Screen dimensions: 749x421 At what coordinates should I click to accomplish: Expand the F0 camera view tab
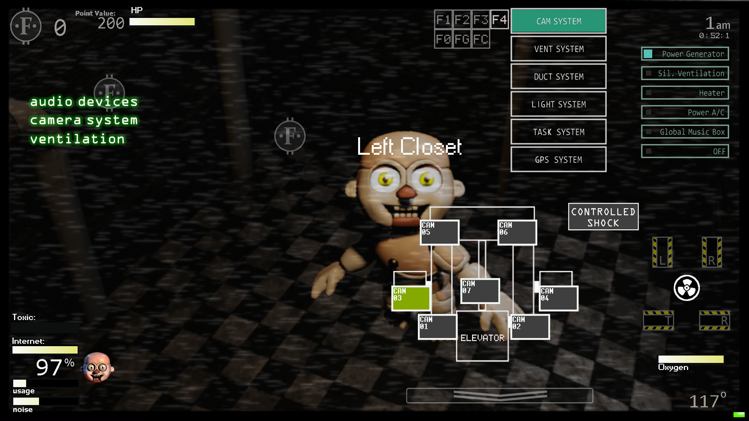pyautogui.click(x=444, y=39)
